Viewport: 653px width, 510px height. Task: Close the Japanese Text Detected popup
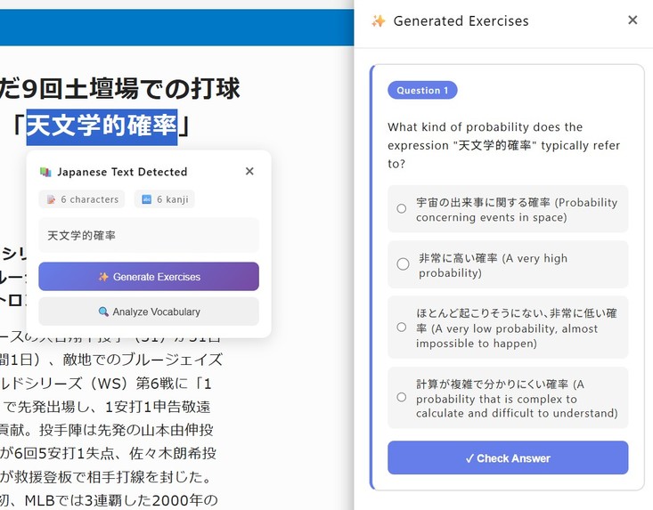[x=249, y=171]
